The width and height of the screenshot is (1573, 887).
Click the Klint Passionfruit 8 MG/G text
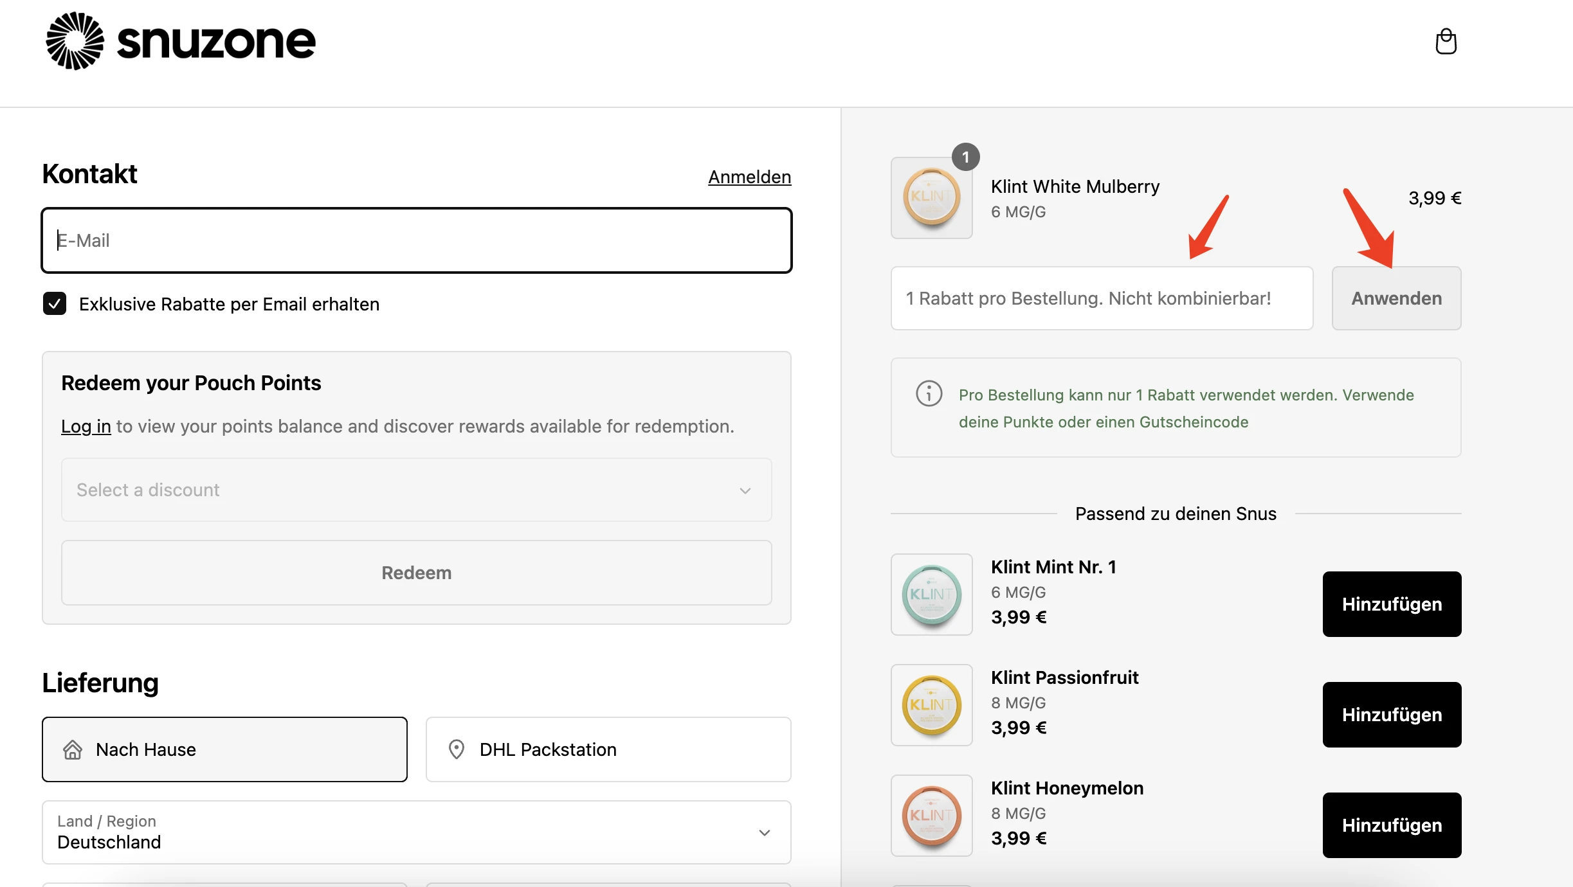pyautogui.click(x=1018, y=703)
